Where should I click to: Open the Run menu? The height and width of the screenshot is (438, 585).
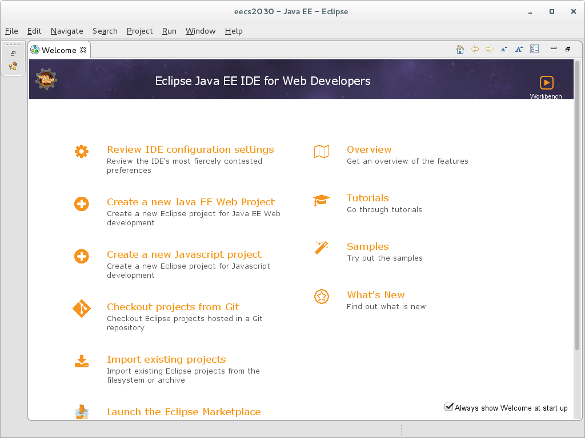tap(169, 31)
